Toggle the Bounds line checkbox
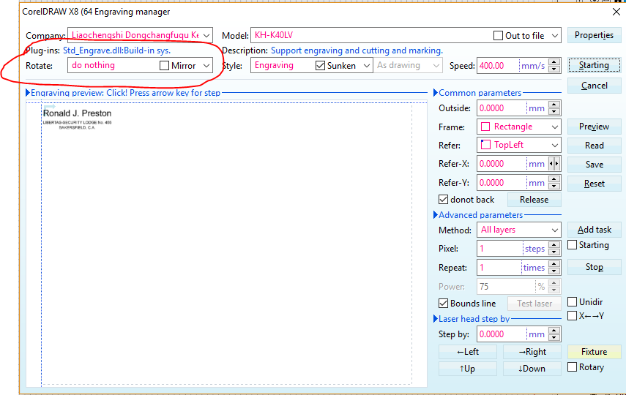 (444, 304)
